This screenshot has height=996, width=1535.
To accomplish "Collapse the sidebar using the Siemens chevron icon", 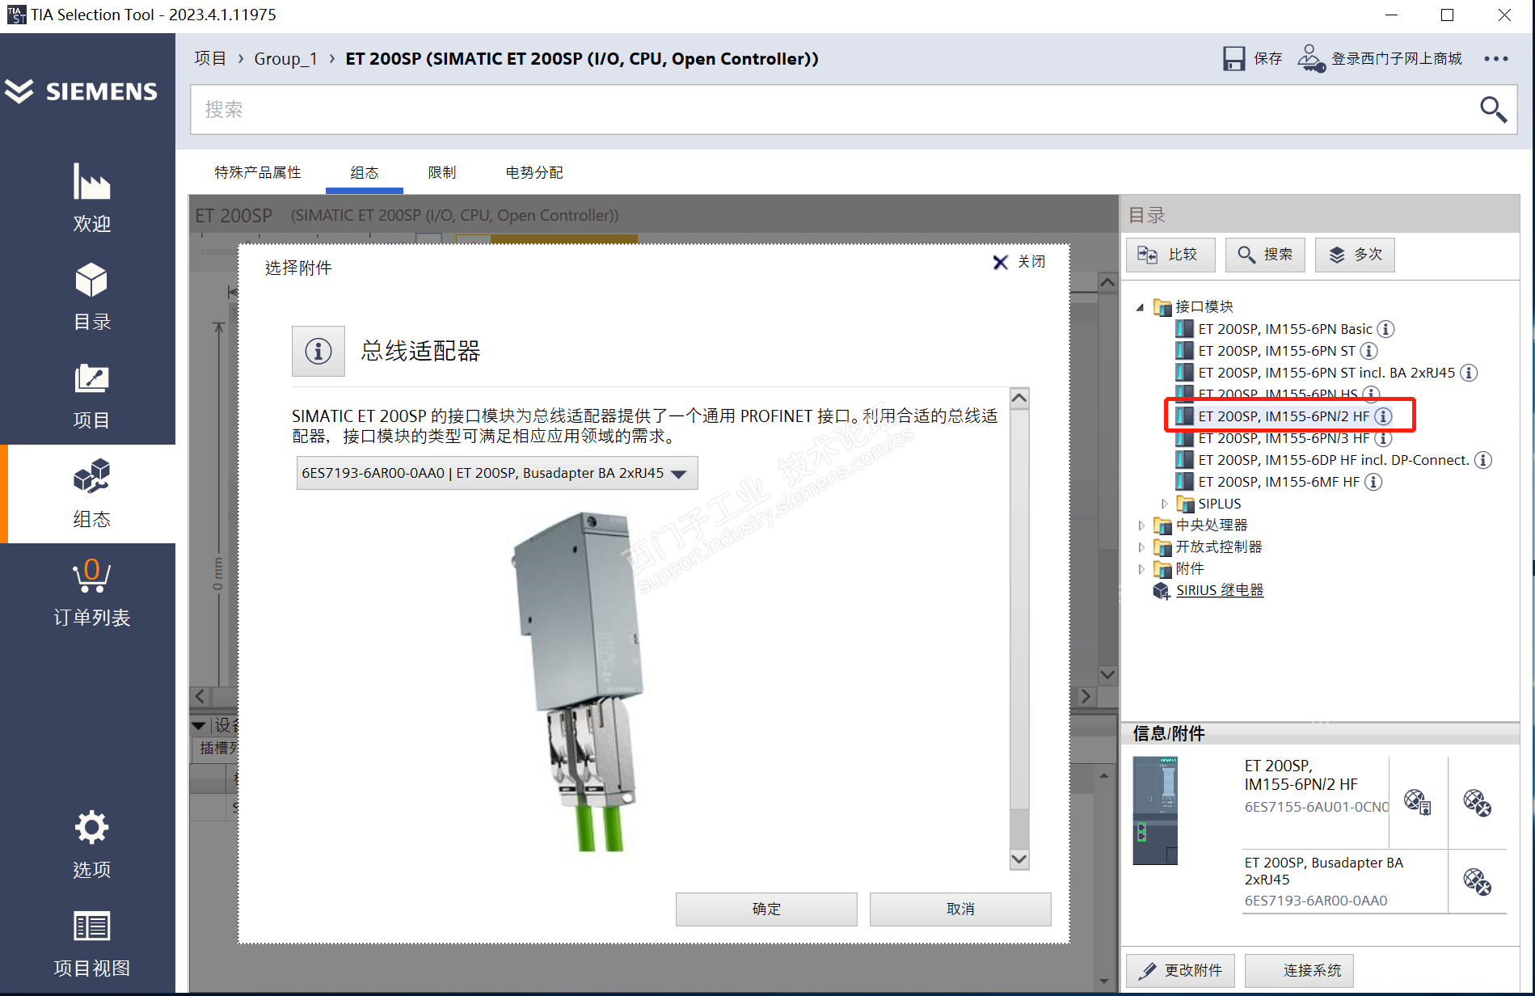I will 19,91.
